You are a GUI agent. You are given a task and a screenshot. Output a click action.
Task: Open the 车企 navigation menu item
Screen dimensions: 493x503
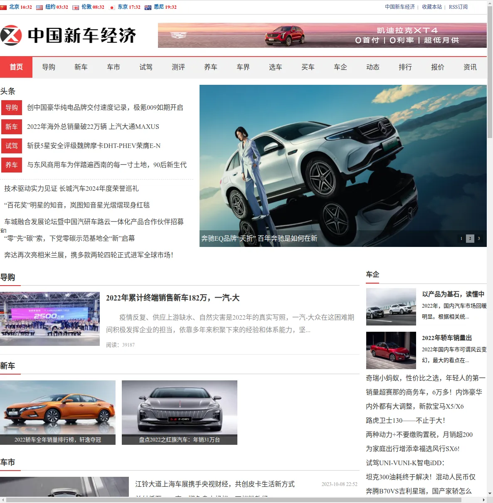pos(340,67)
